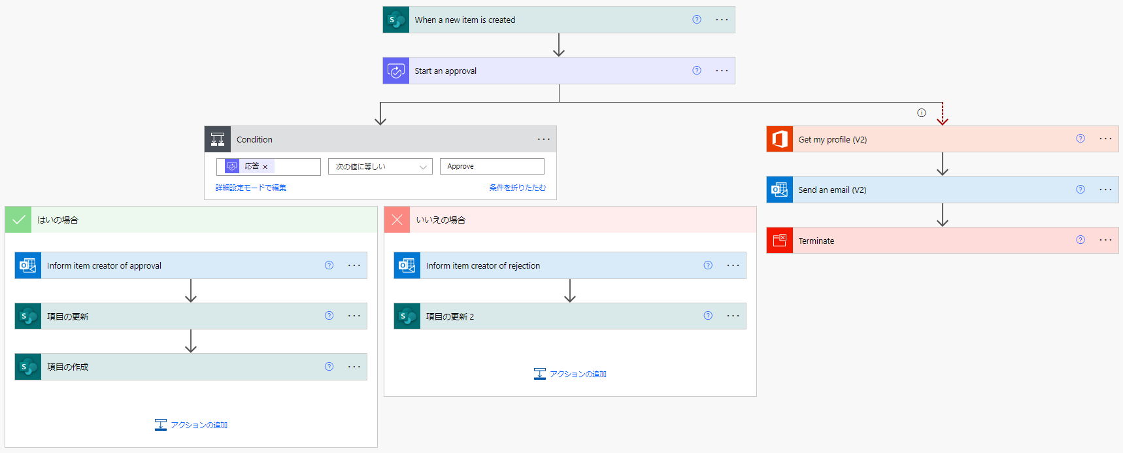Expand the 'Get my profile (V2)' card title

pyautogui.click(x=832, y=140)
